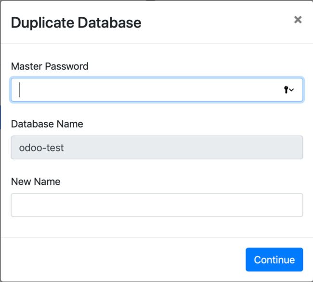Submit the form via the blue Continue button
The width and height of the screenshot is (313, 282).
click(x=274, y=259)
